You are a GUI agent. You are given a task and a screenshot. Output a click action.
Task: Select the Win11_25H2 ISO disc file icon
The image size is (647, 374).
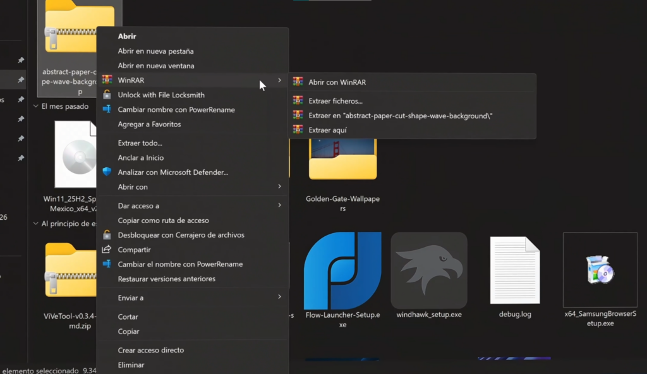[76, 154]
